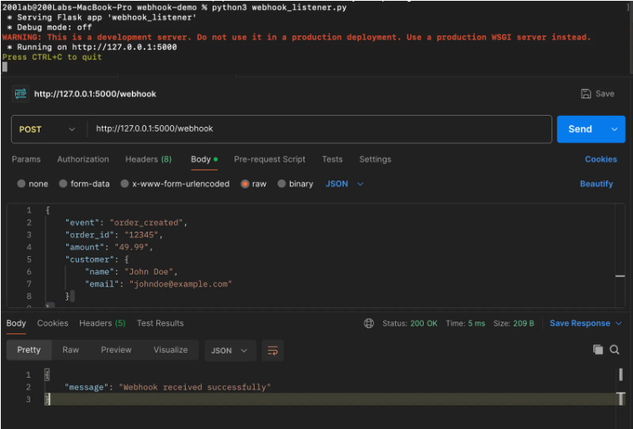The image size is (633, 429).
Task: Click the request body editor scrollbar marker
Action: click(x=620, y=276)
